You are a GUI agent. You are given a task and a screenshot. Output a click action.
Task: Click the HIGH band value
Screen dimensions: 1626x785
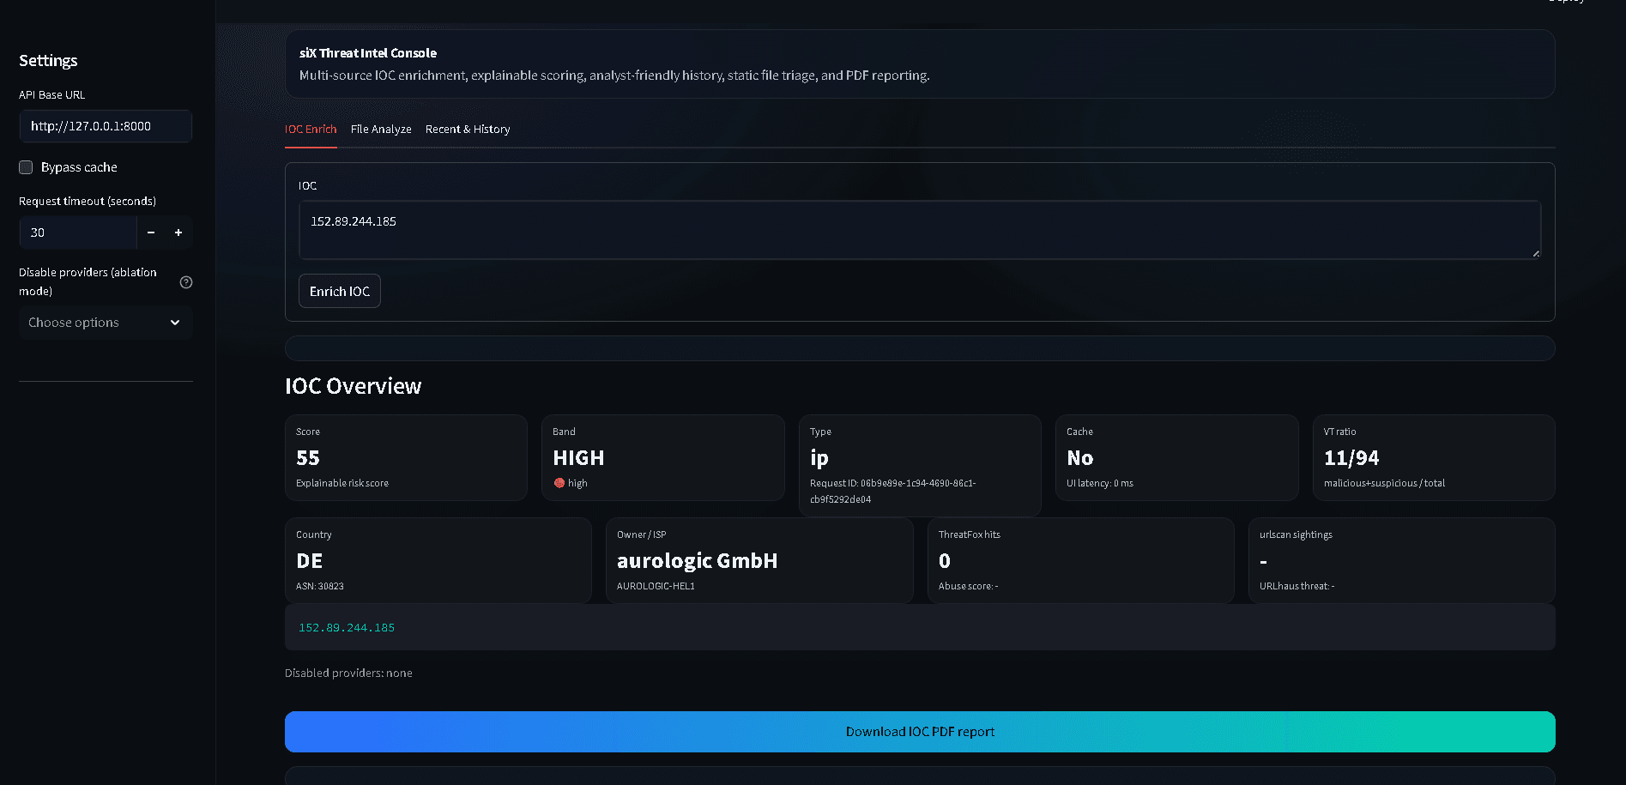[578, 458]
